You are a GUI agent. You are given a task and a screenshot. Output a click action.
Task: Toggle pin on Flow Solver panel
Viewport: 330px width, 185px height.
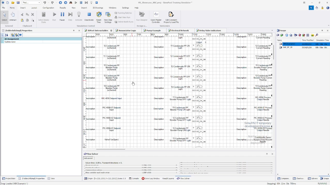pos(267,154)
